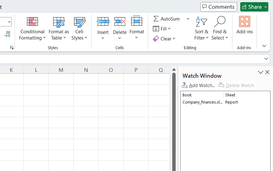Open Format as Table gallery
Image resolution: width=273 pixels, height=171 pixels.
coord(59,29)
